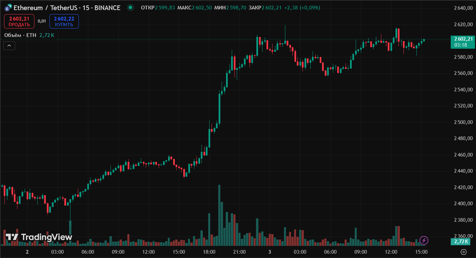Click the 2 380,00 price axis label
Screen dimensions: 476x258
tap(463, 220)
